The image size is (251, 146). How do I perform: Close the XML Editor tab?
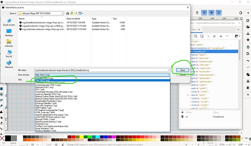pos(199,30)
